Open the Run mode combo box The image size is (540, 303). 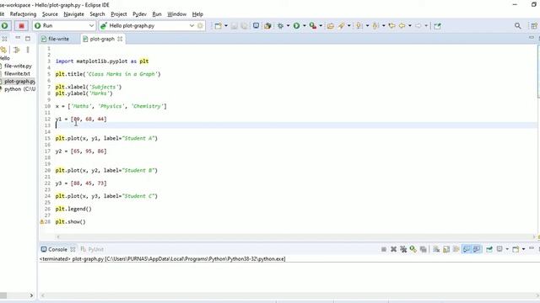point(64,26)
